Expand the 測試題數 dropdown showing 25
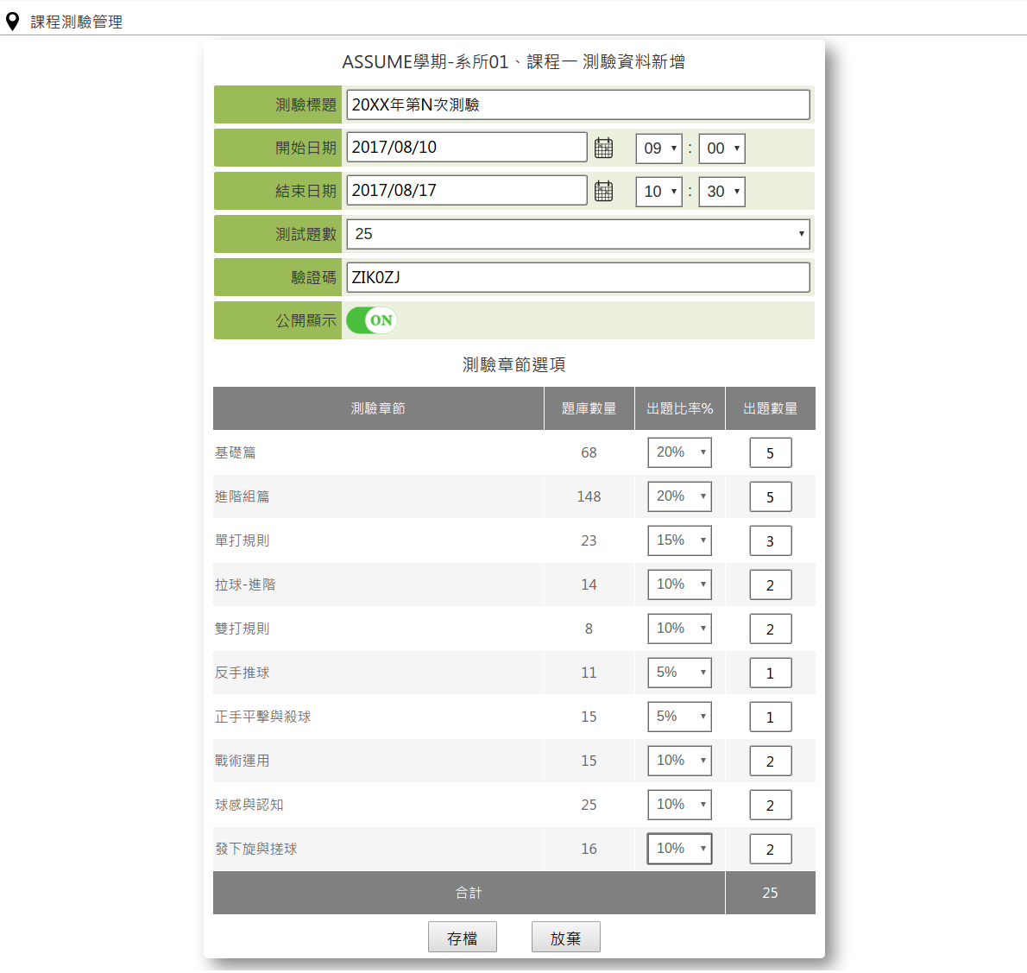 577,234
